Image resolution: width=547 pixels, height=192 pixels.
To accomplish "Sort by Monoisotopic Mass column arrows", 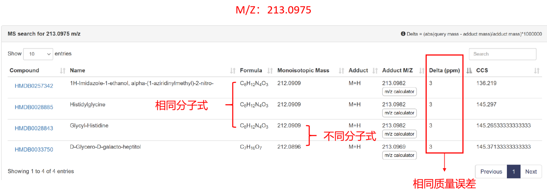I will (x=341, y=70).
